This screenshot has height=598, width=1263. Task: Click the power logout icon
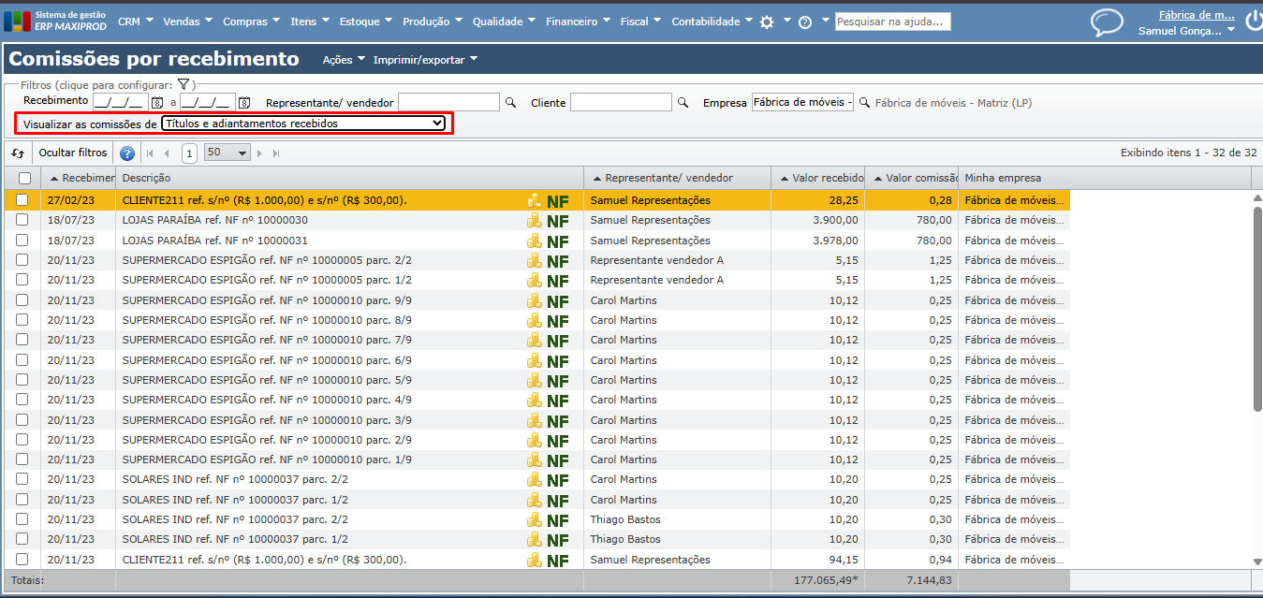(1253, 22)
